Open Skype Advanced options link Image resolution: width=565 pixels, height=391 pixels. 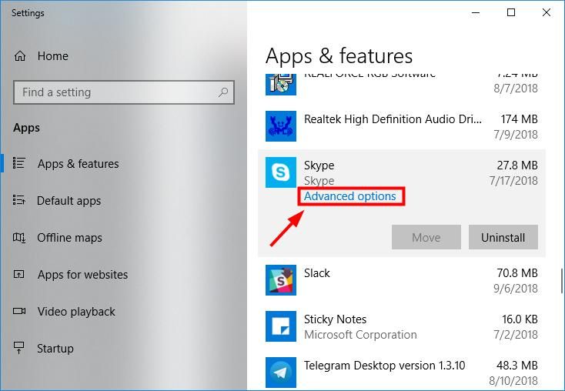coord(350,196)
